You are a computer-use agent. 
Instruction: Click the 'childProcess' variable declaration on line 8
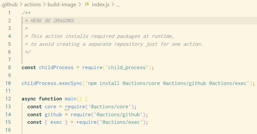tap(56, 67)
